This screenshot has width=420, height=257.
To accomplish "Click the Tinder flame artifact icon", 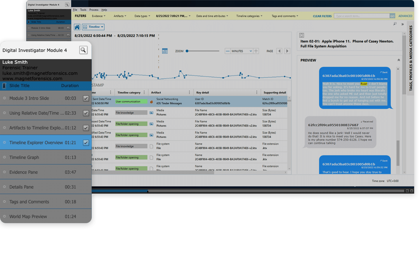I will point(151,102).
